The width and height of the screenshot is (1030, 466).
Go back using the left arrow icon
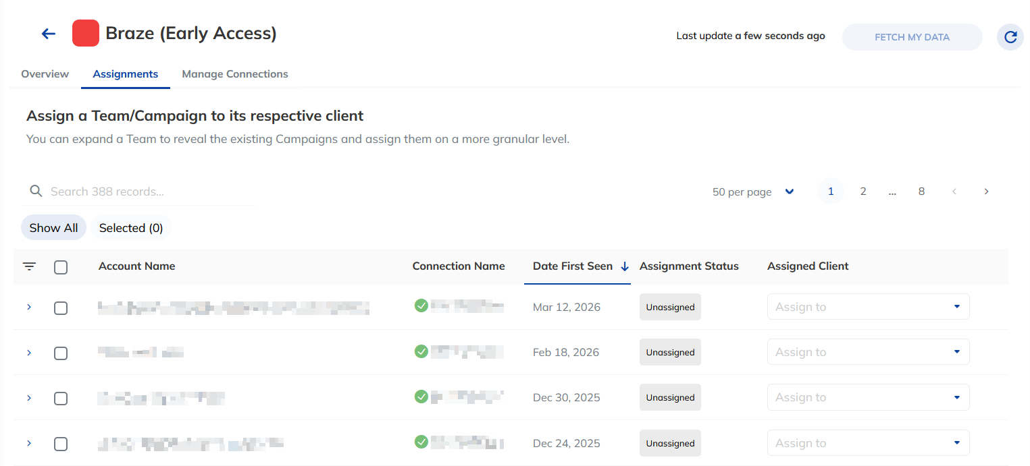click(x=49, y=34)
